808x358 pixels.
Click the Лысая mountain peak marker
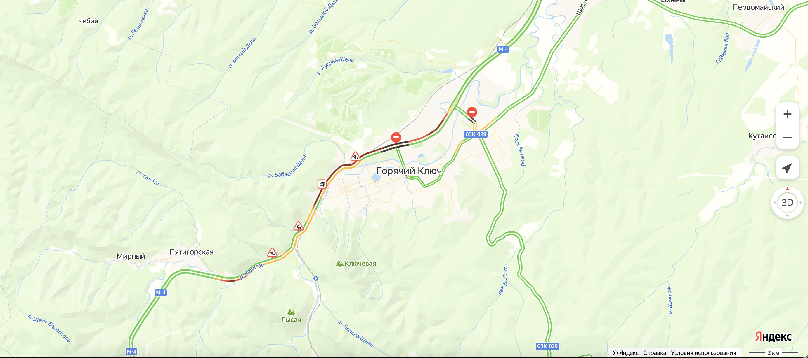291,312
